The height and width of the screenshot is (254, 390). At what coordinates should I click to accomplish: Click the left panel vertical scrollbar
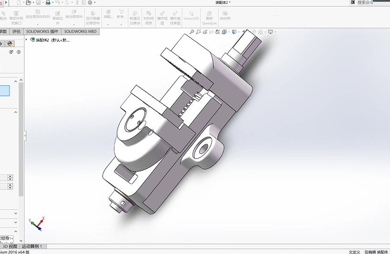click(21, 139)
